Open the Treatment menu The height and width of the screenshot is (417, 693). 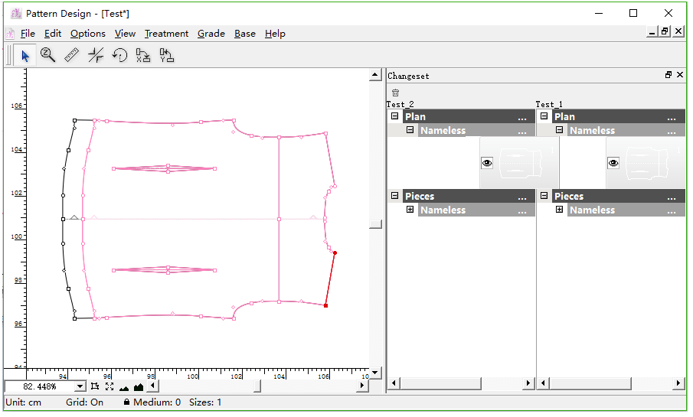pyautogui.click(x=166, y=33)
